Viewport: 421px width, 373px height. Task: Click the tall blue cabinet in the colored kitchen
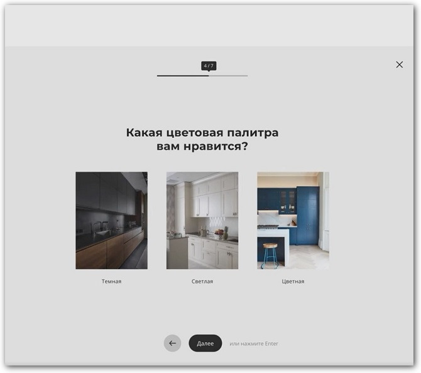click(308, 213)
